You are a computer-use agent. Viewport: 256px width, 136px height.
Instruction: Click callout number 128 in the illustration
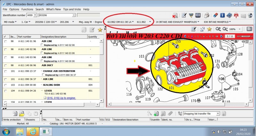click(240, 54)
